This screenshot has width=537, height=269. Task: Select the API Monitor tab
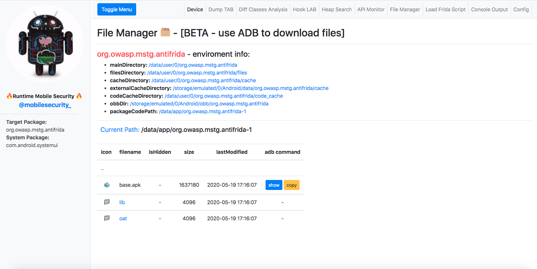click(371, 10)
